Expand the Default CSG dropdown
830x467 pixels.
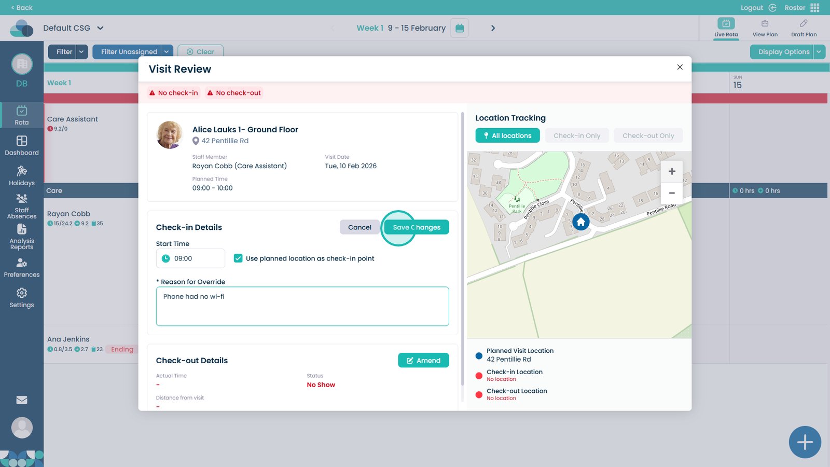click(100, 28)
